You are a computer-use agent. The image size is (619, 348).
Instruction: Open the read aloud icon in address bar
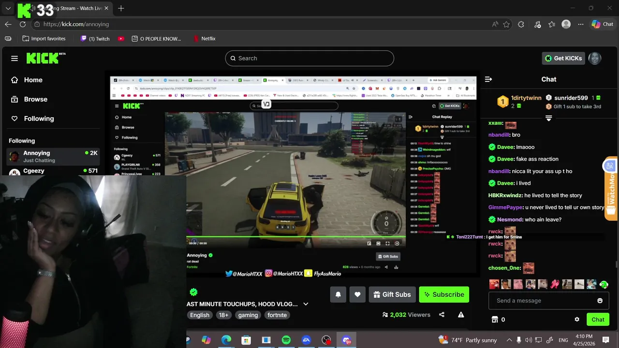[495, 24]
